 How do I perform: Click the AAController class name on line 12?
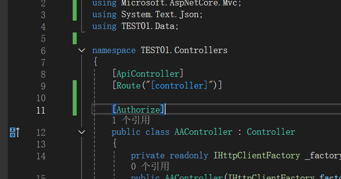(203, 132)
